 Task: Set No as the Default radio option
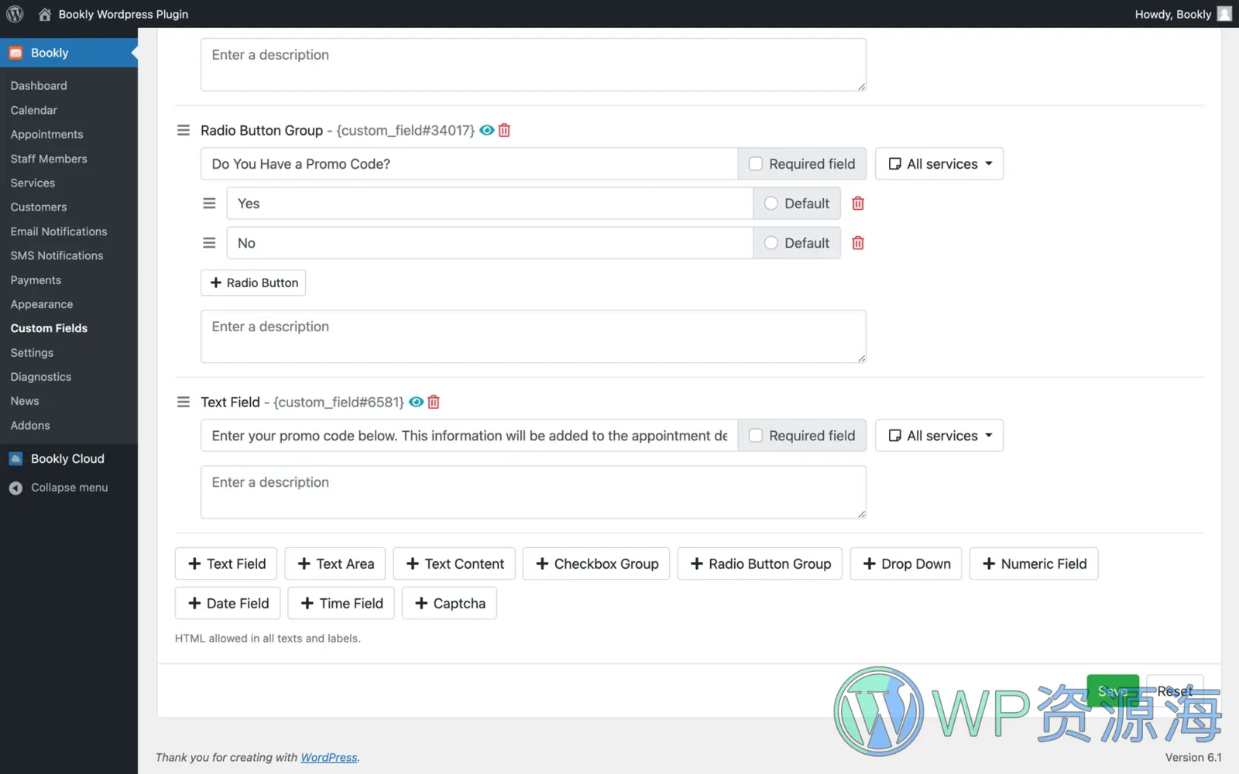coord(771,243)
